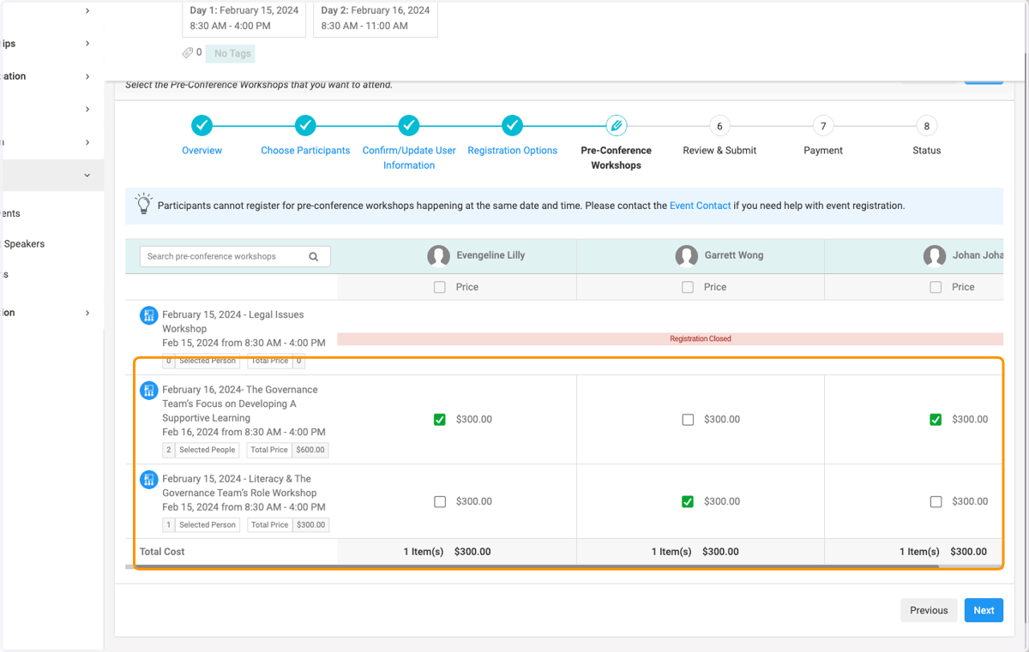The image size is (1029, 652).
Task: Click '1 Selected Person' badge in Literacy row
Action: [201, 525]
